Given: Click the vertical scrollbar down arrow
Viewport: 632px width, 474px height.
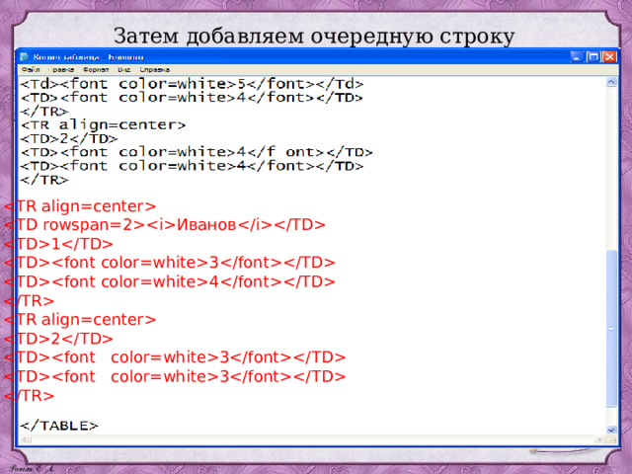Looking at the screenshot, I should point(611,430).
